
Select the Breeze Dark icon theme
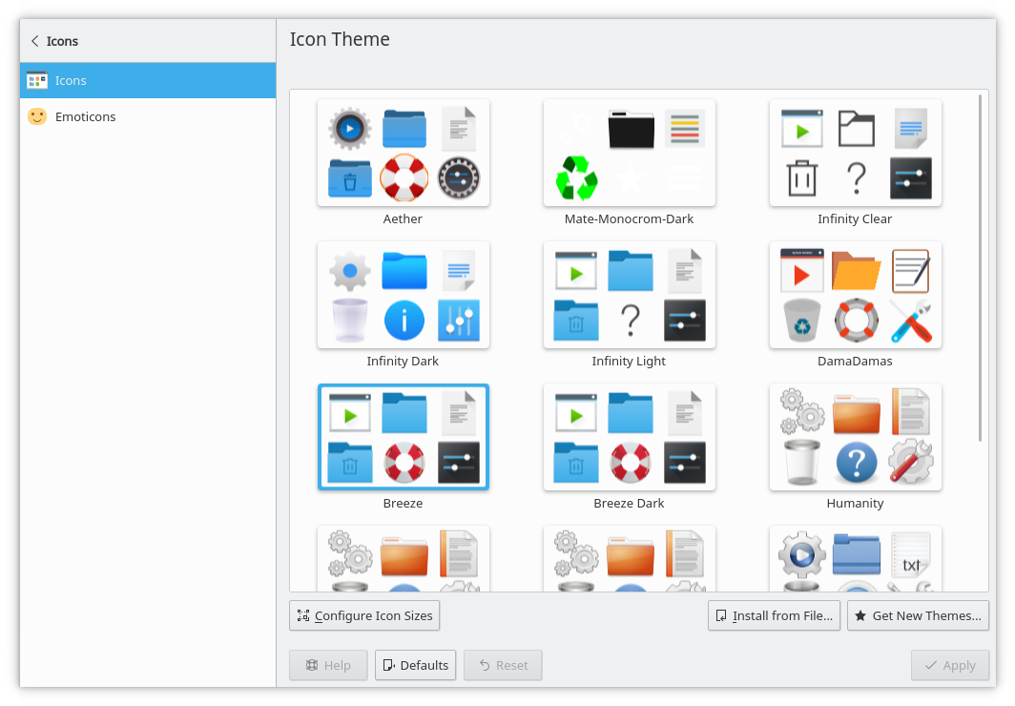[629, 437]
